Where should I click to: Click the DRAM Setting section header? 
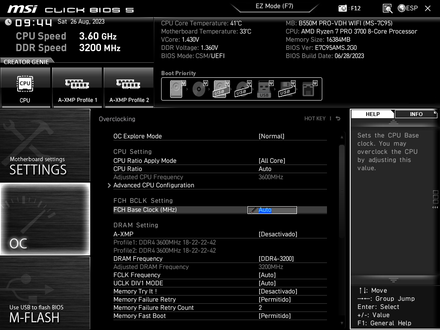point(136,225)
